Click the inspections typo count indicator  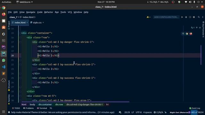pyautogui.click(x=193, y=27)
